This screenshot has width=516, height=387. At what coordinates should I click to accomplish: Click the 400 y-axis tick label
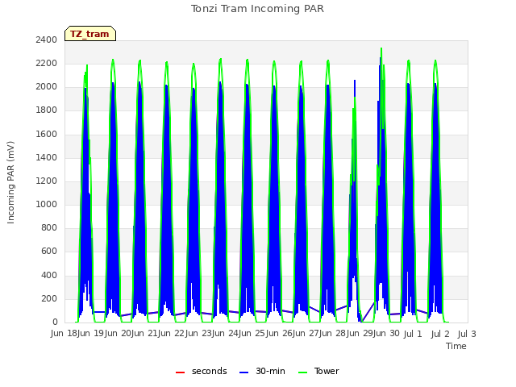tap(49, 275)
